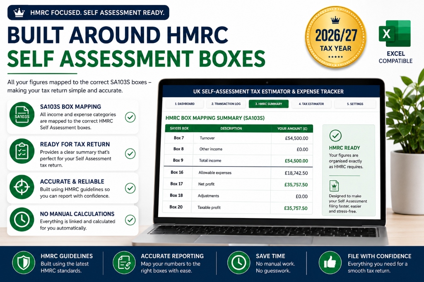This screenshot has width=424, height=282.
Task: Click the thumbs-up icon beside File With Confidence
Action: (x=330, y=262)
